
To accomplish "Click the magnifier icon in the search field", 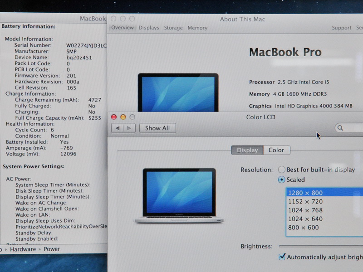I will (340, 128).
